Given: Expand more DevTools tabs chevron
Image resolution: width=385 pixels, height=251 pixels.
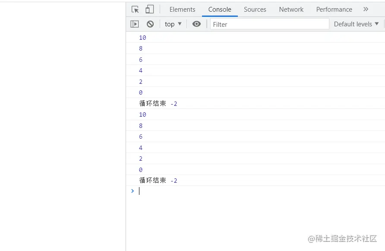Looking at the screenshot, I should (x=366, y=10).
